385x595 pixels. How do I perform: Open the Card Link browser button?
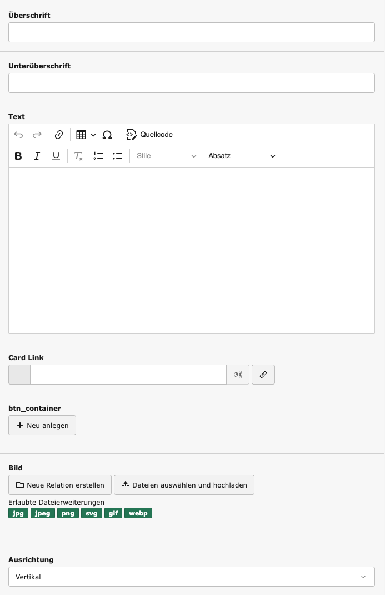tap(263, 375)
